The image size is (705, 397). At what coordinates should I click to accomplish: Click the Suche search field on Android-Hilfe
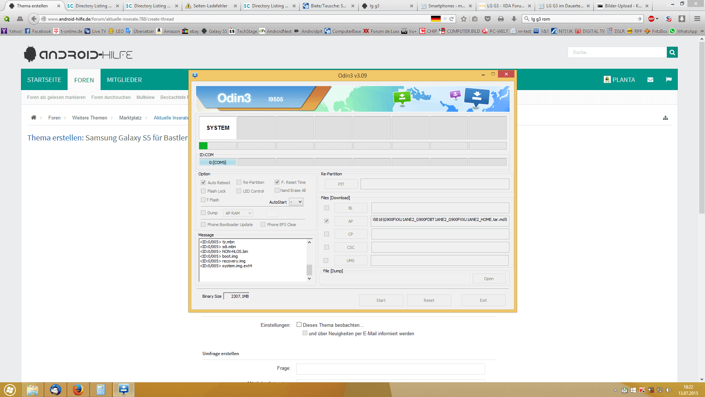617,53
